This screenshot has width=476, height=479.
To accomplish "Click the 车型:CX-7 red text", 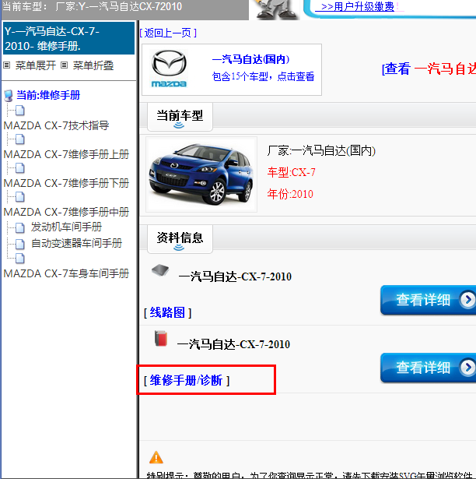I will point(291,172).
